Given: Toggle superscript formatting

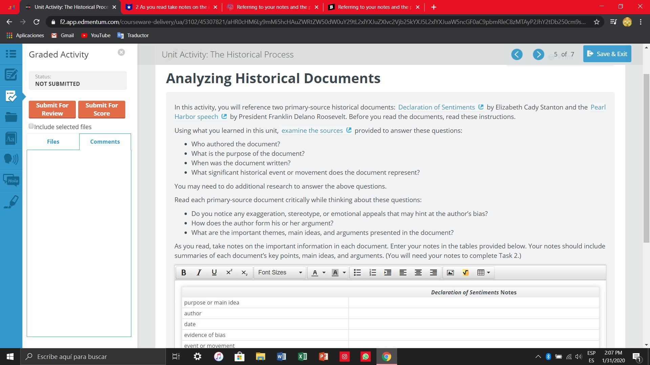Looking at the screenshot, I should [x=229, y=273].
